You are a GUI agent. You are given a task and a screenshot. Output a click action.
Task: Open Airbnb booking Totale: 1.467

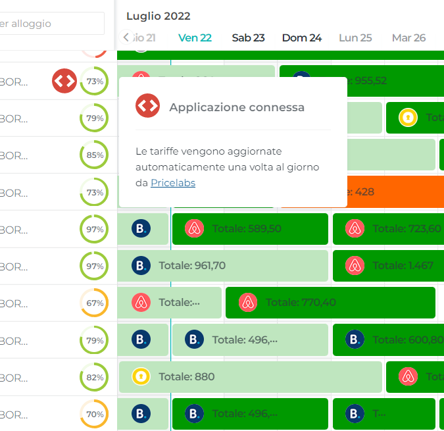point(388,266)
